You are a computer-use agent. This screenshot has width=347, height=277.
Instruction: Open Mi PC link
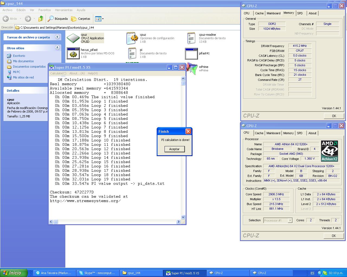coord(17,72)
